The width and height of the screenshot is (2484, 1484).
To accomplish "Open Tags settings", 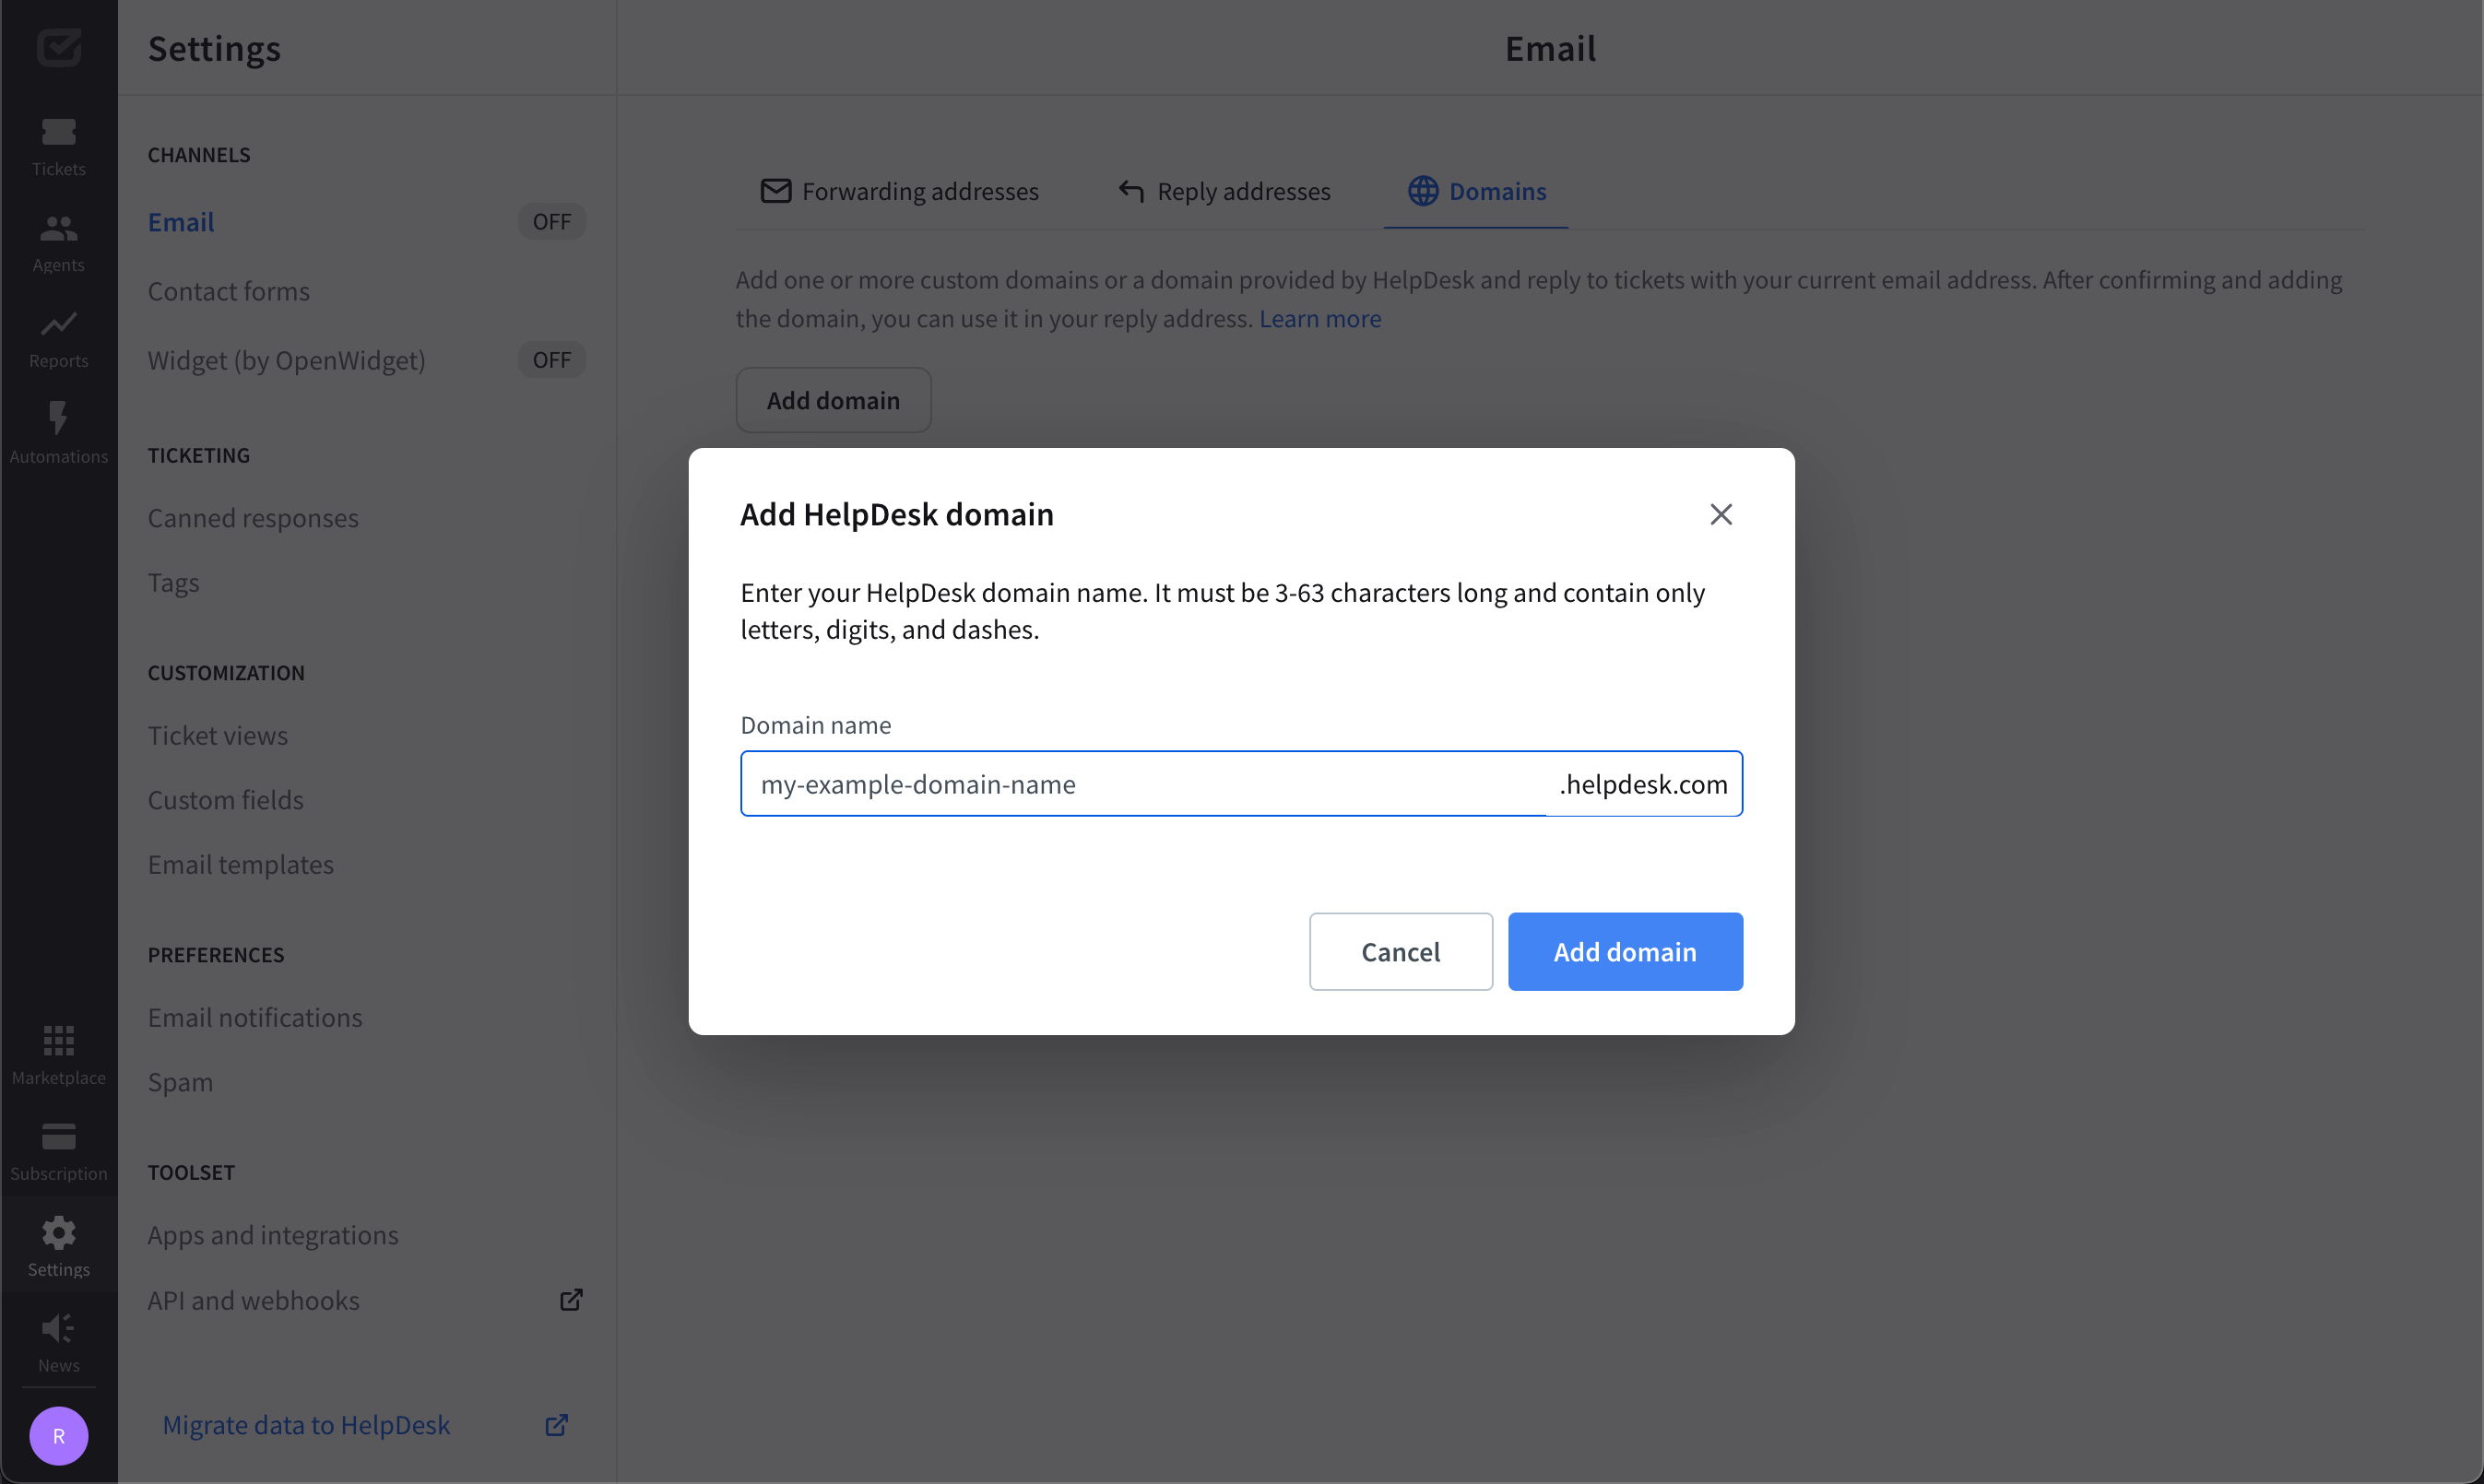I will click(x=174, y=582).
